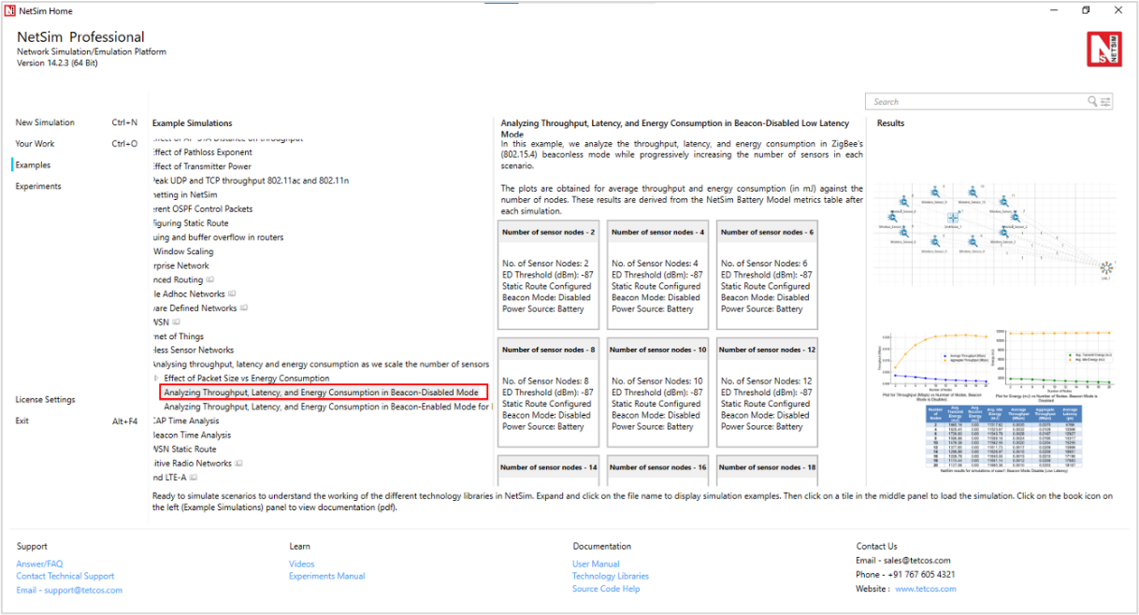Expand Effect of Packet Size vs Energy Consumption
This screenshot has height=615, width=1139.
pos(156,379)
